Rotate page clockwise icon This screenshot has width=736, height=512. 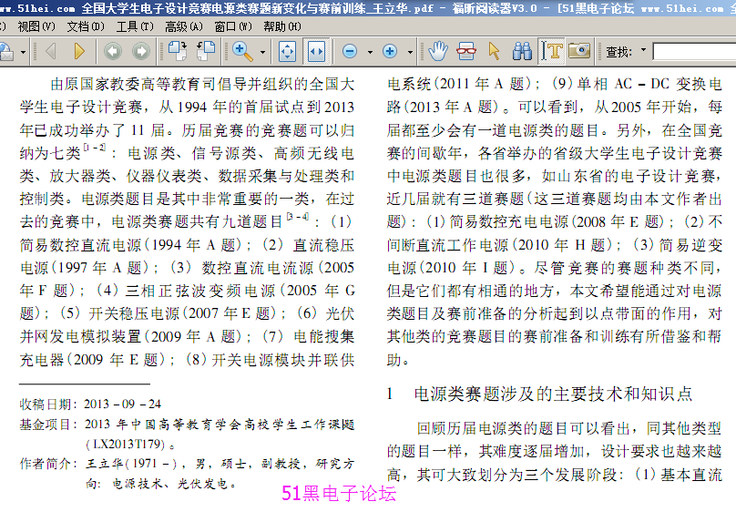178,51
